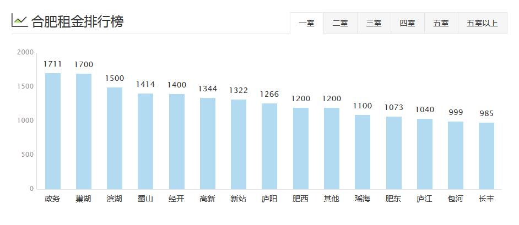Click the axis label 包河
This screenshot has width=519, height=225.
456,199
